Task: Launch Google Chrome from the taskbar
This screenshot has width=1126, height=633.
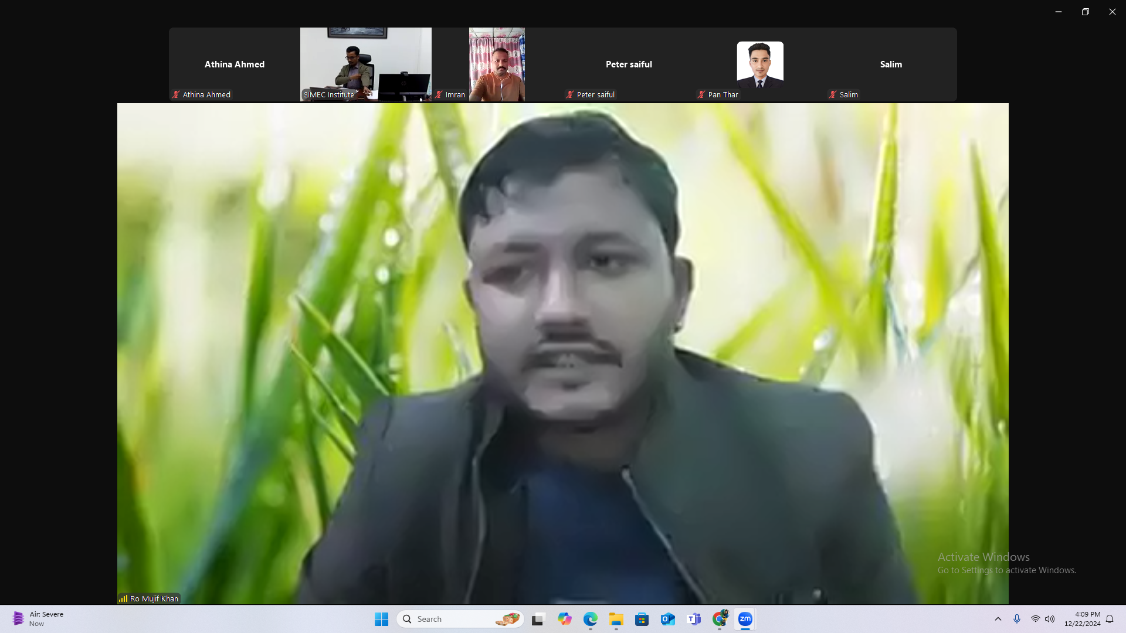Action: [720, 618]
